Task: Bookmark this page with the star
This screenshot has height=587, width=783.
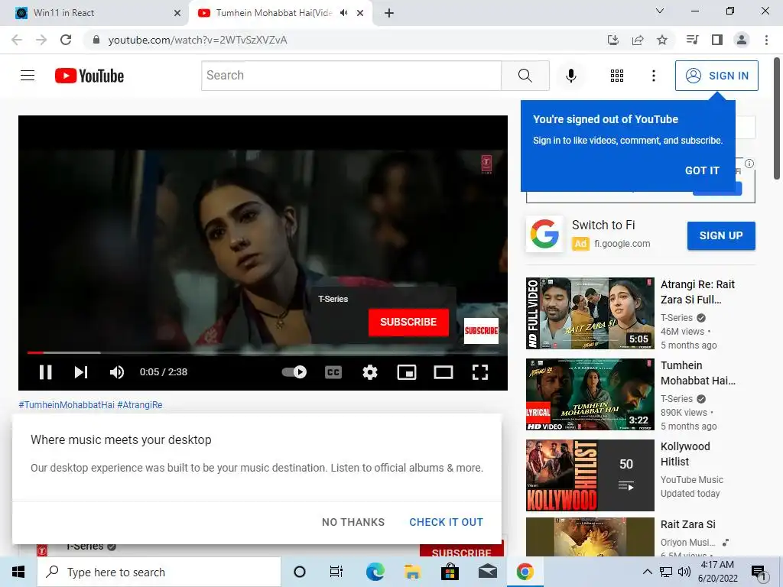Action: tap(662, 40)
